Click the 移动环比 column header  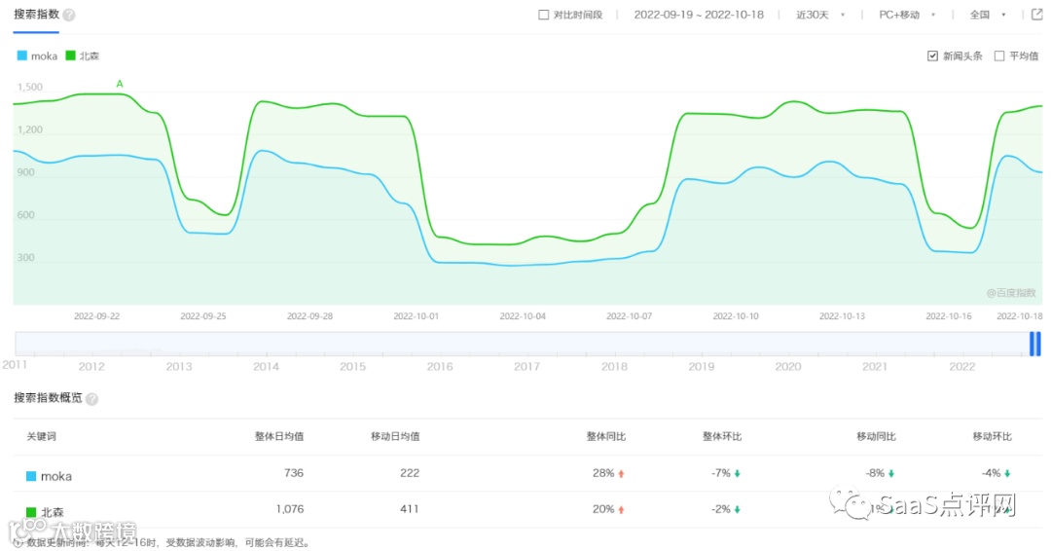click(x=992, y=436)
